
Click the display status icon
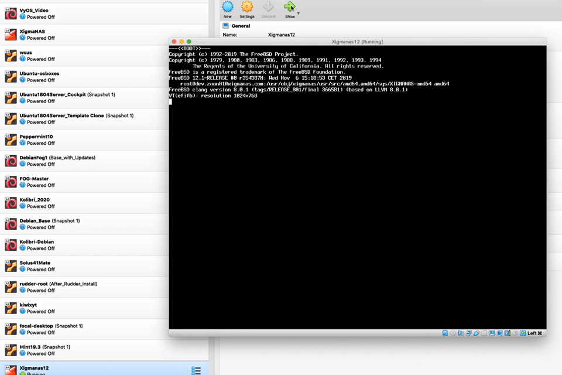(x=492, y=333)
